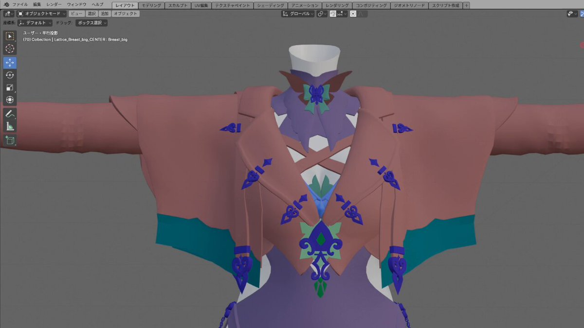584x328 pixels.
Task: Open the ファイル menu
Action: [x=20, y=4]
